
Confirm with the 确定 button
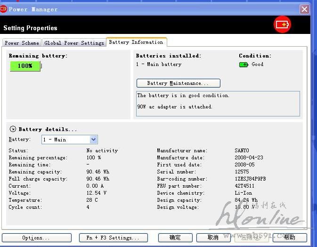[x=175, y=238]
